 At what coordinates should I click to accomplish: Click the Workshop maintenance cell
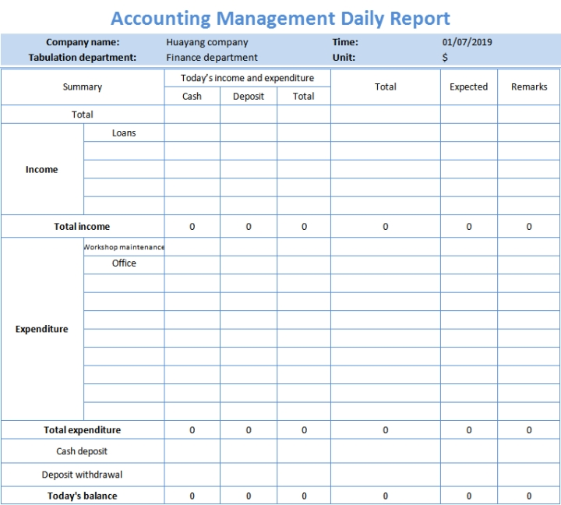point(124,247)
